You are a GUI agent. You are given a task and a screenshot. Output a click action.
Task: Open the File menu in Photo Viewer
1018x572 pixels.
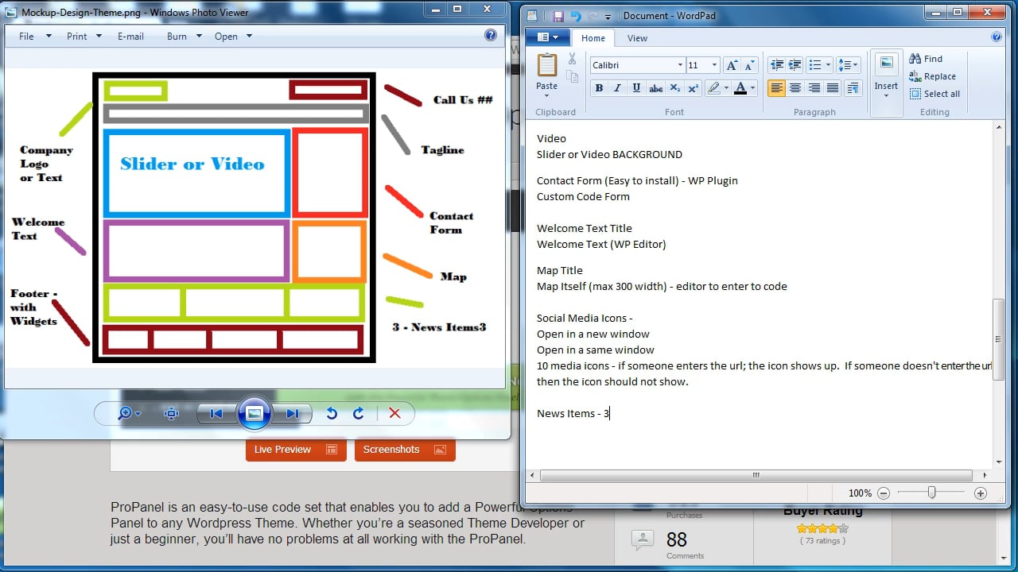point(25,36)
